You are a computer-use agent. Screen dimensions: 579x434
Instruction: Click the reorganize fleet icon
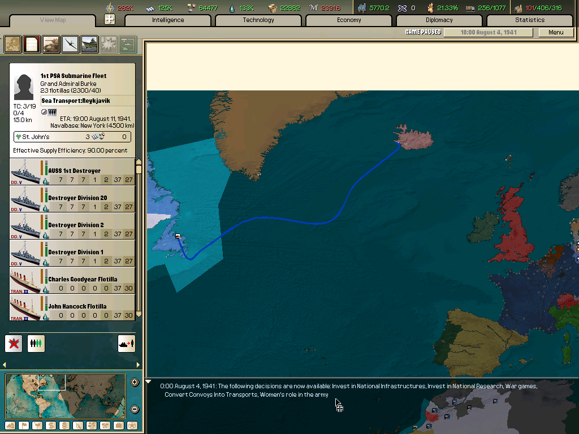coord(36,344)
